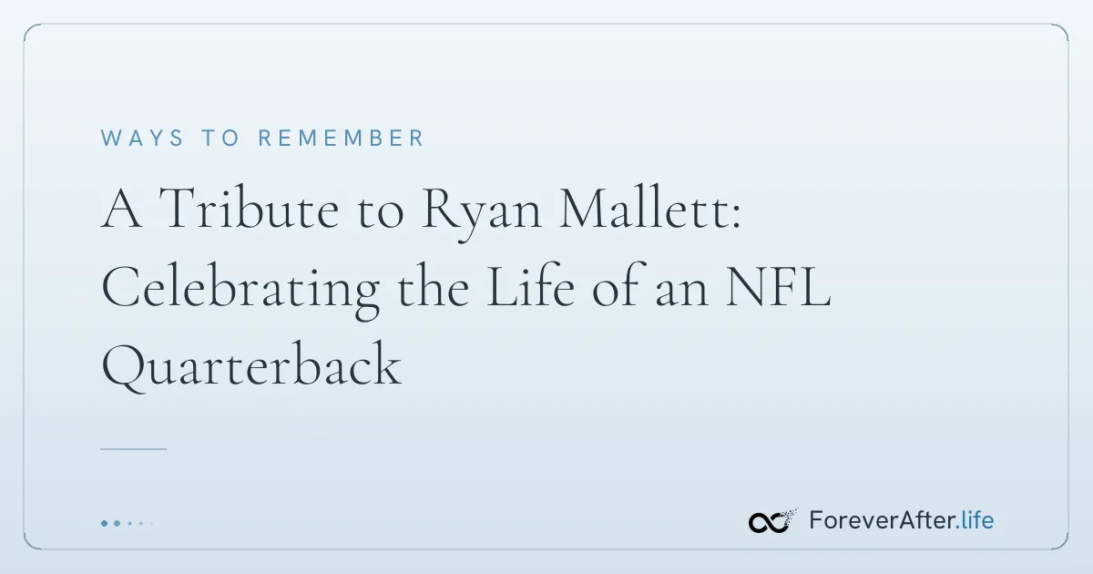Click the infinity loop logo icon

coord(773,521)
